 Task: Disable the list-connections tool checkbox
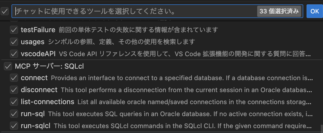tap(13, 102)
